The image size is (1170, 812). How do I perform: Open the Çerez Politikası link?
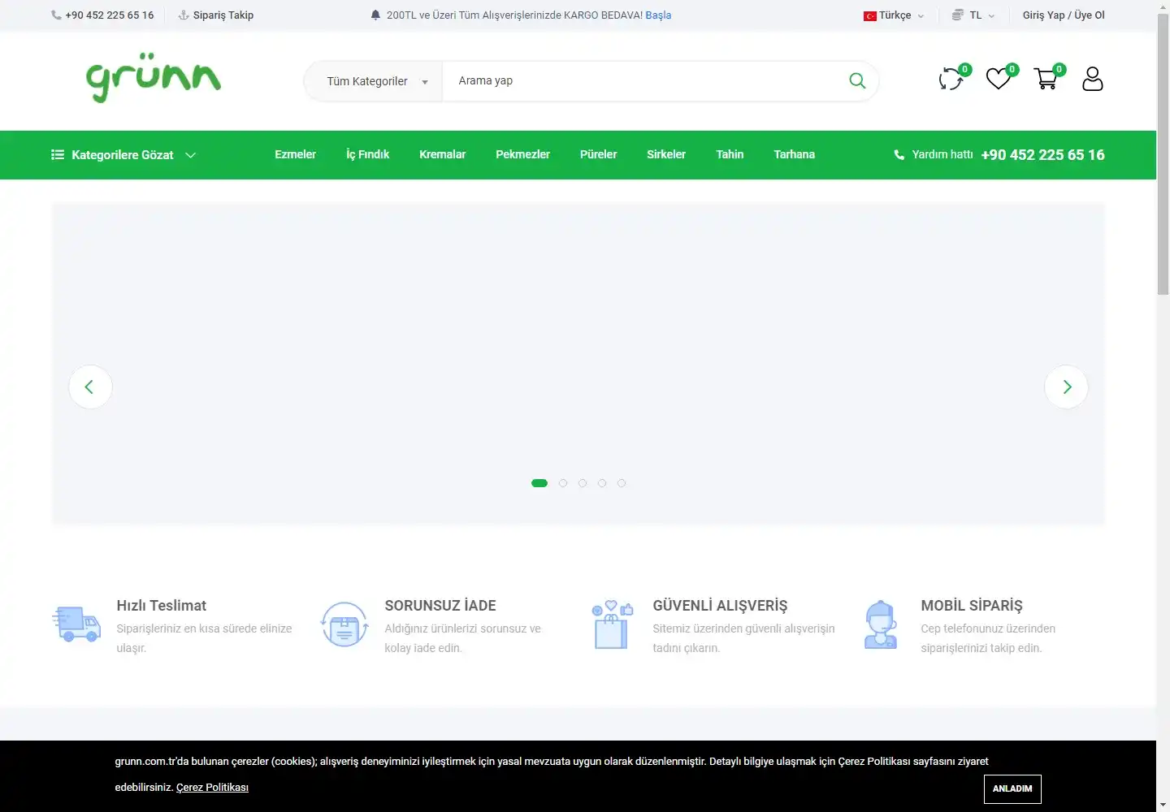click(212, 788)
